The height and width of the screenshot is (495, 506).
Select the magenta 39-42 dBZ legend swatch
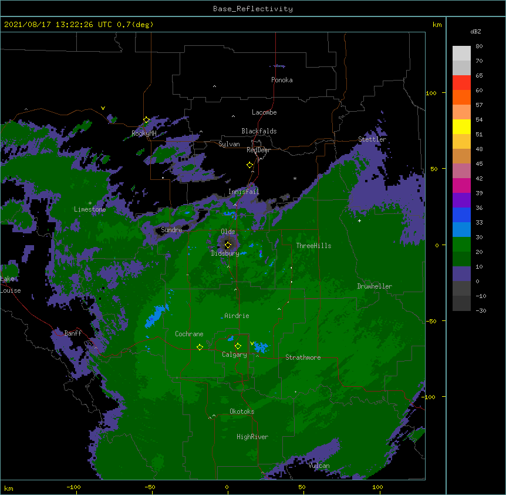coord(461,185)
